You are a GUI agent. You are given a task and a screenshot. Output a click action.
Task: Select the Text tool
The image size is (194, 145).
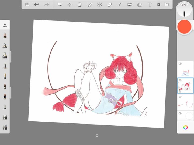click(x=150, y=5)
